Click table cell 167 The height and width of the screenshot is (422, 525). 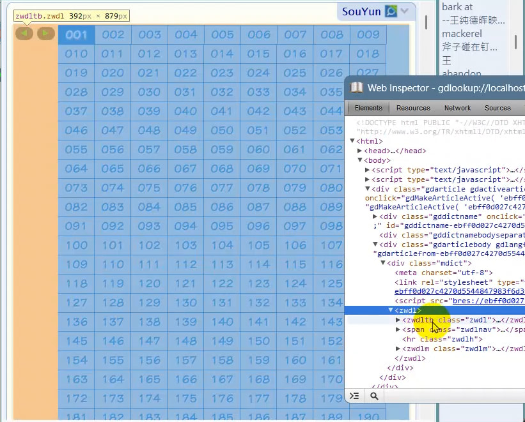tap(222, 379)
